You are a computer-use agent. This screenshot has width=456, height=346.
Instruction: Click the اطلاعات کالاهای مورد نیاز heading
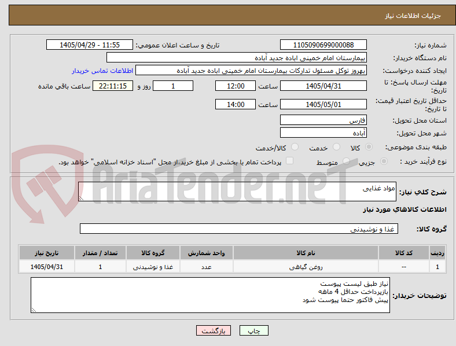pos(404,209)
